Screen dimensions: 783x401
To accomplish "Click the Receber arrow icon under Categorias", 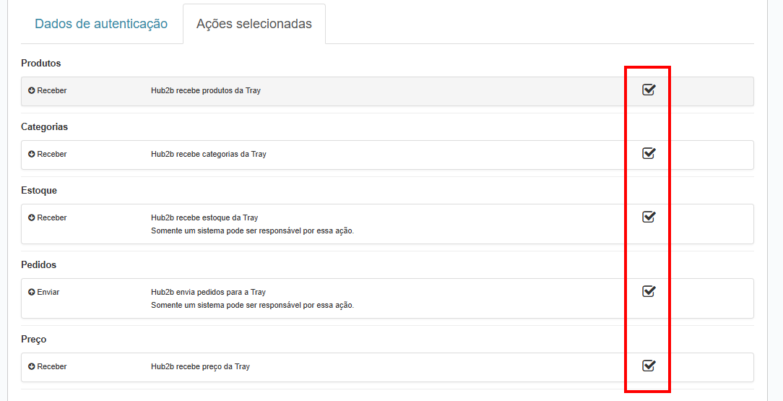I will pyautogui.click(x=32, y=154).
